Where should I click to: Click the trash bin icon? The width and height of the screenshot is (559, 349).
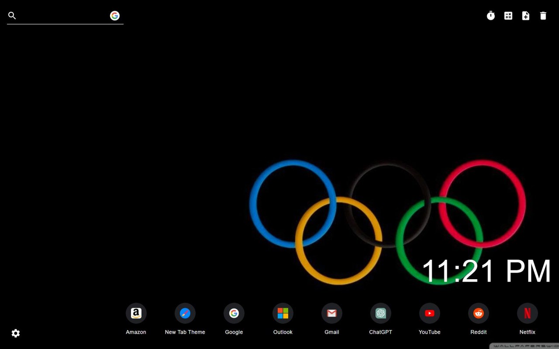click(x=543, y=16)
